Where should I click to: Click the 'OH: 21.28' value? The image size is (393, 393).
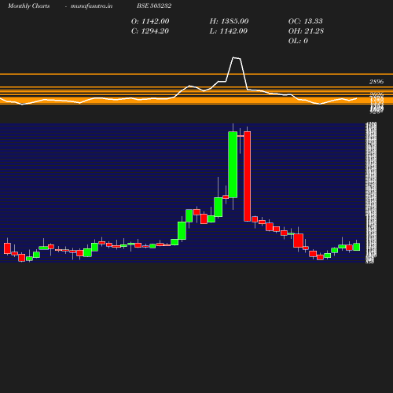click(306, 31)
